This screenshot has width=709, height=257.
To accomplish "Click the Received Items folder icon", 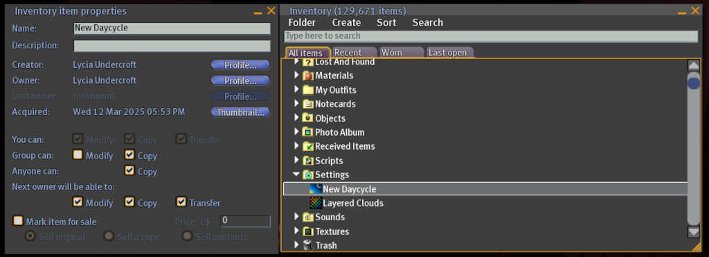I will pyautogui.click(x=308, y=147).
